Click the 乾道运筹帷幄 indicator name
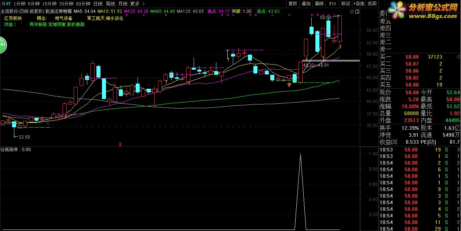 (59, 11)
